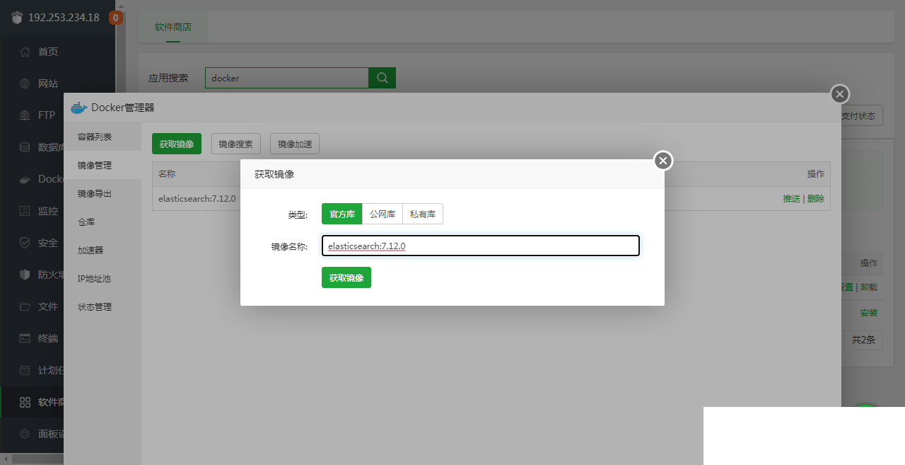Focus the 应用搜索 field containing docker
The width and height of the screenshot is (905, 465).
pyautogui.click(x=287, y=78)
